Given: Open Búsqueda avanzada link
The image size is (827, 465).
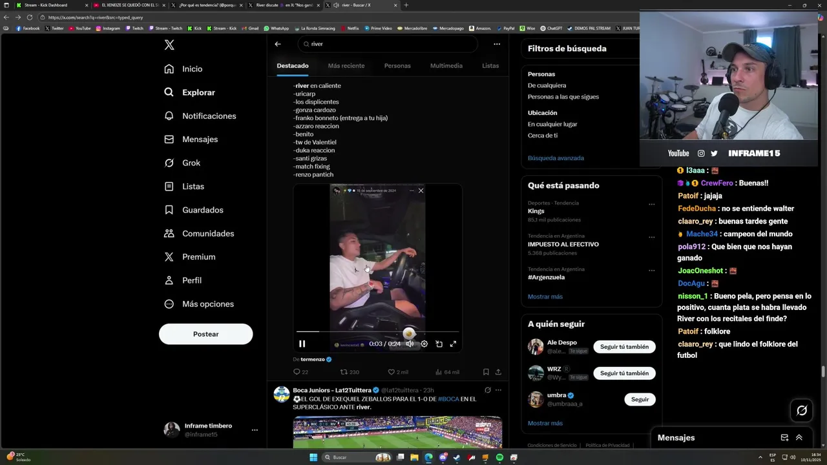Looking at the screenshot, I should [x=556, y=158].
